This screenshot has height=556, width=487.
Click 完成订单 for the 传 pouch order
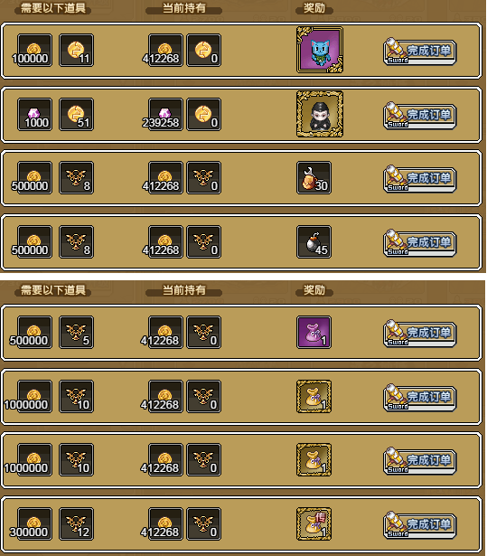tap(419, 524)
